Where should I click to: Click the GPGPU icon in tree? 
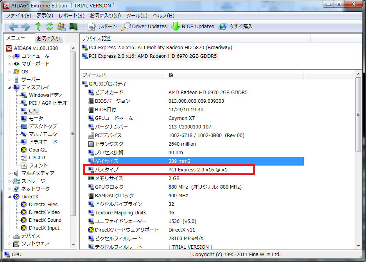(x=24, y=158)
